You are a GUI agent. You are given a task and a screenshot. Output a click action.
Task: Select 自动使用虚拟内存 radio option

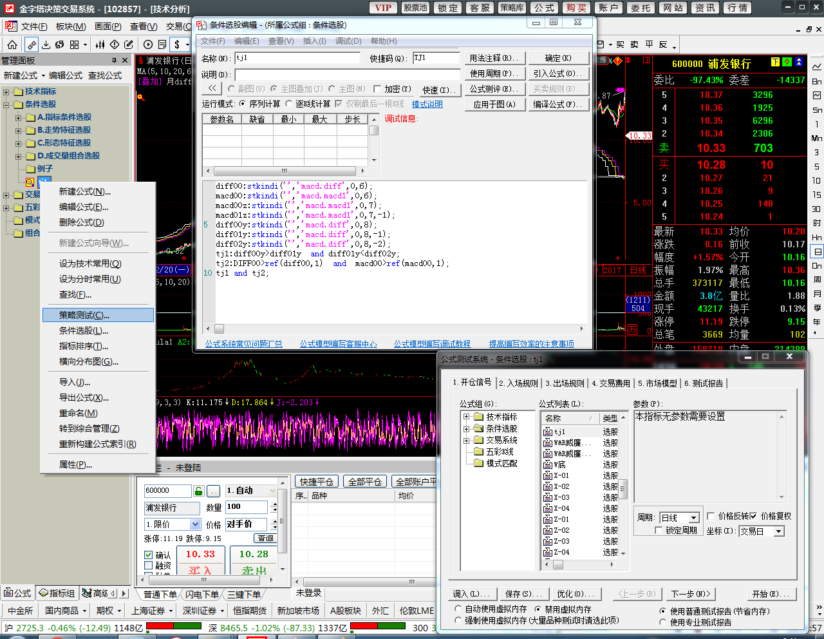coord(458,609)
